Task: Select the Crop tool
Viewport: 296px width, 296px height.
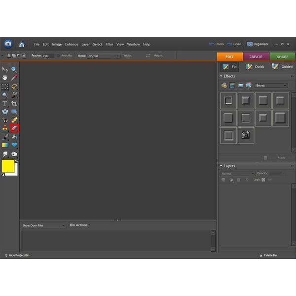Action: click(14, 104)
